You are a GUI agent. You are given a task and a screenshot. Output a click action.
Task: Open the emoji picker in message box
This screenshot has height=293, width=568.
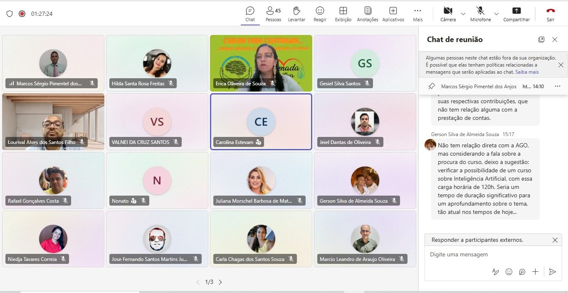509,272
